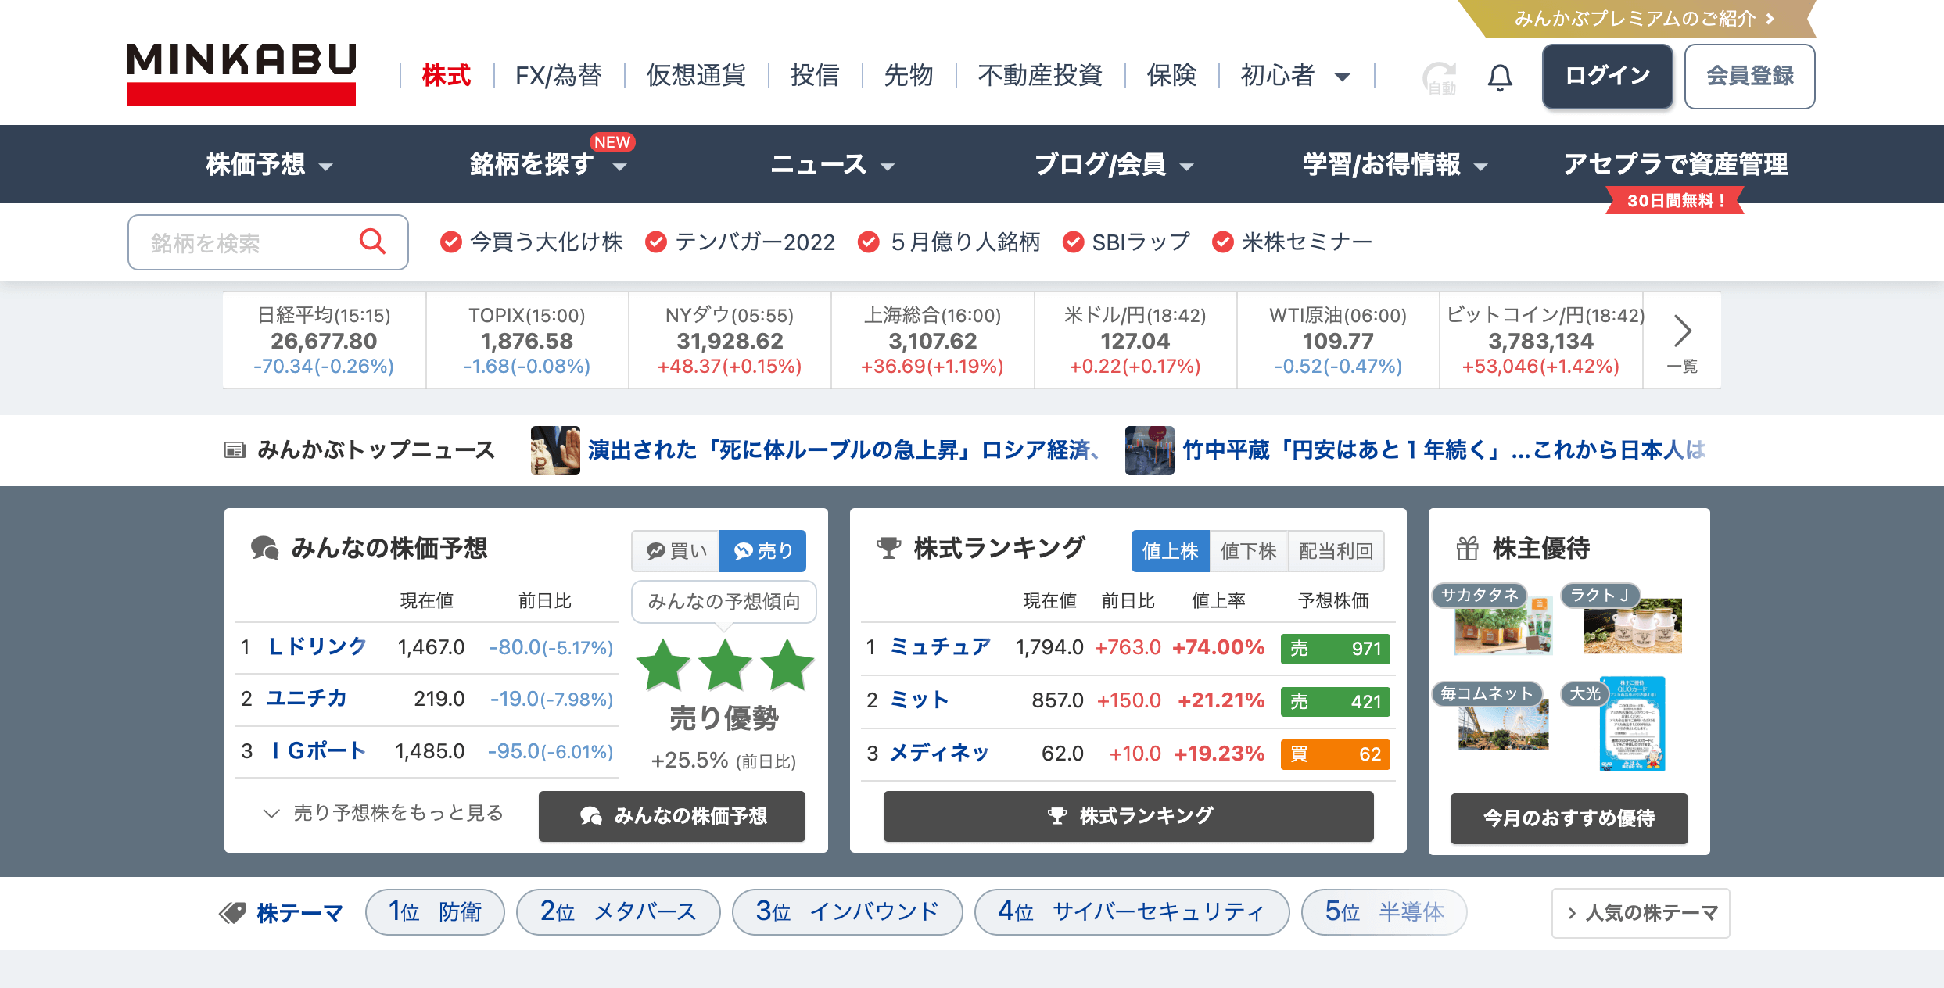1944x988 pixels.
Task: Open the Lドリンク stock link
Action: pyautogui.click(x=317, y=646)
